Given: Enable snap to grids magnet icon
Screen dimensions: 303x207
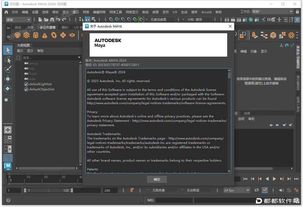Looking at the screenshot, I should point(111,20).
